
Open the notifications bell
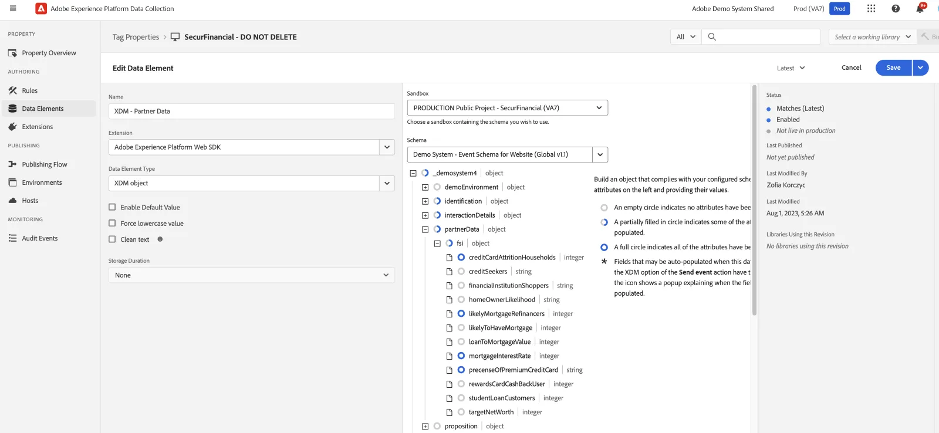(x=920, y=8)
